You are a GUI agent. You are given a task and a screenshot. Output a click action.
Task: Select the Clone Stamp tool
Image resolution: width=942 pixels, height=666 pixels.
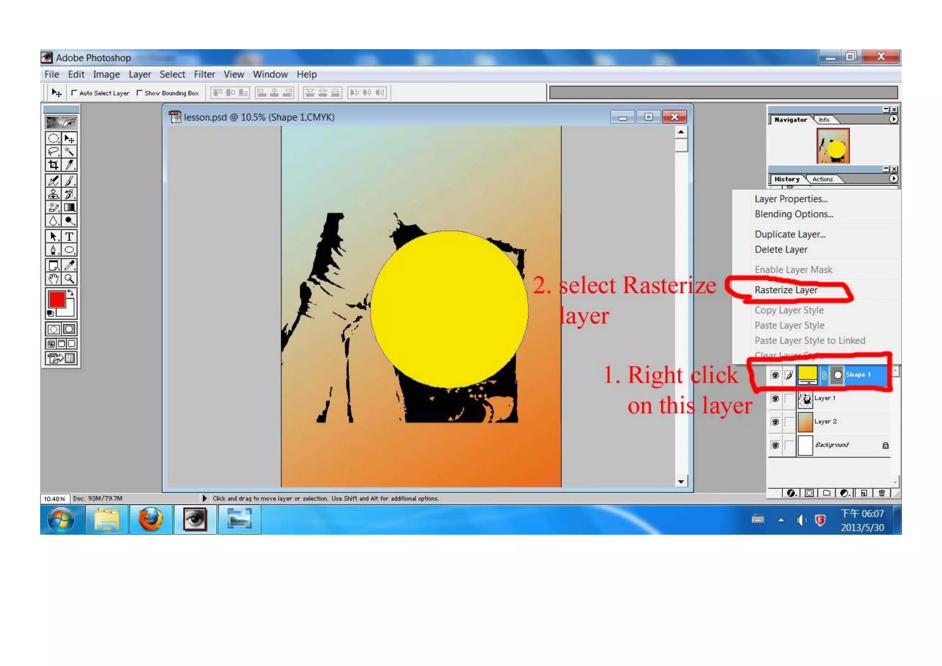(53, 194)
